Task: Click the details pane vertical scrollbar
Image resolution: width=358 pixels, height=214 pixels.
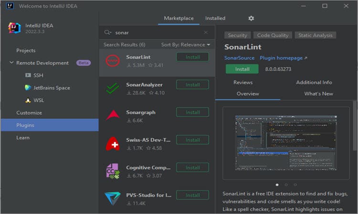Action: click(x=355, y=126)
